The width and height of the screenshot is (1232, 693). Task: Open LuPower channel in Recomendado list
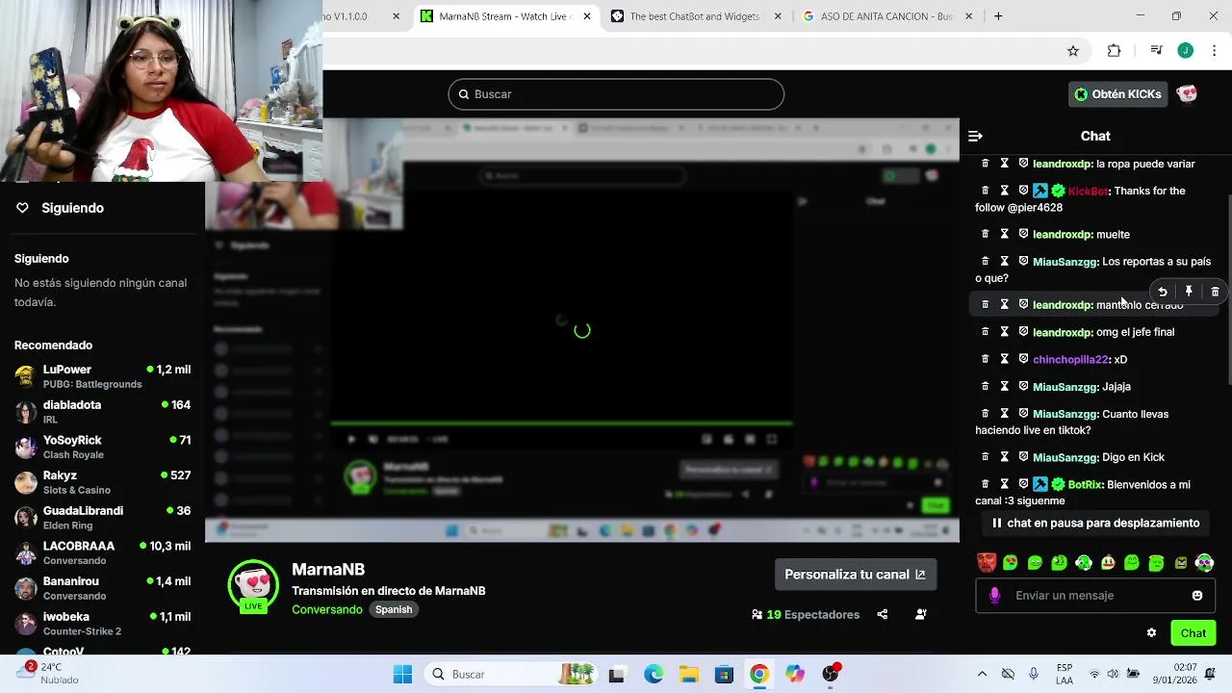click(x=102, y=376)
